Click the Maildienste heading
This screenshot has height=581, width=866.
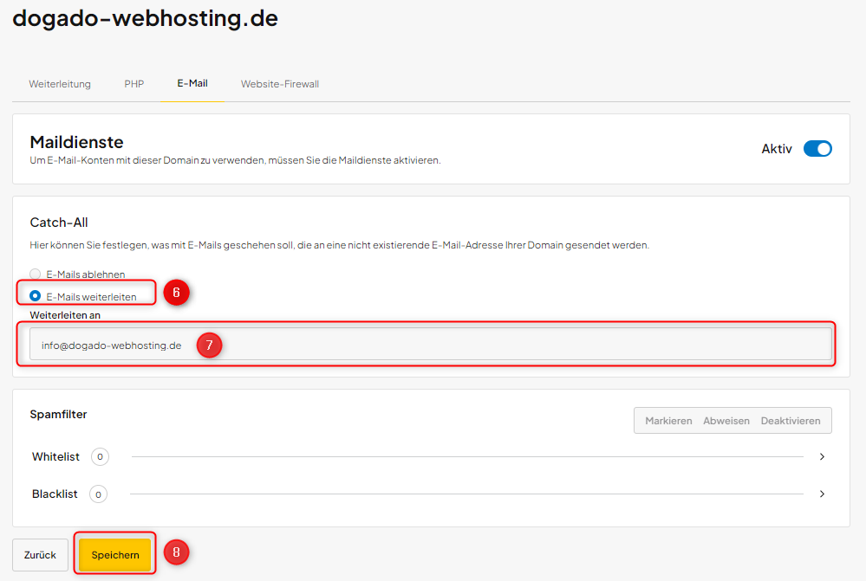click(77, 142)
